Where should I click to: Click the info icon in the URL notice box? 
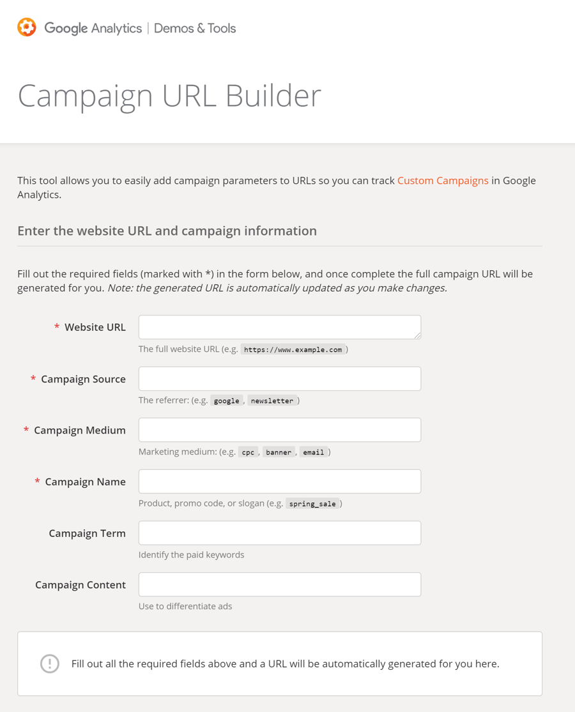(x=50, y=663)
